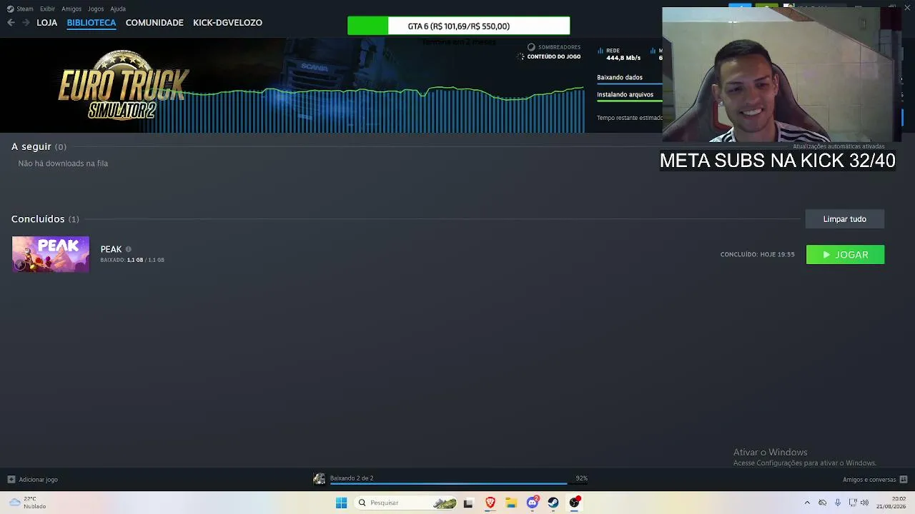Screen dimensions: 915x514
Task: Open Steam from the taskbar
Action: point(553,503)
